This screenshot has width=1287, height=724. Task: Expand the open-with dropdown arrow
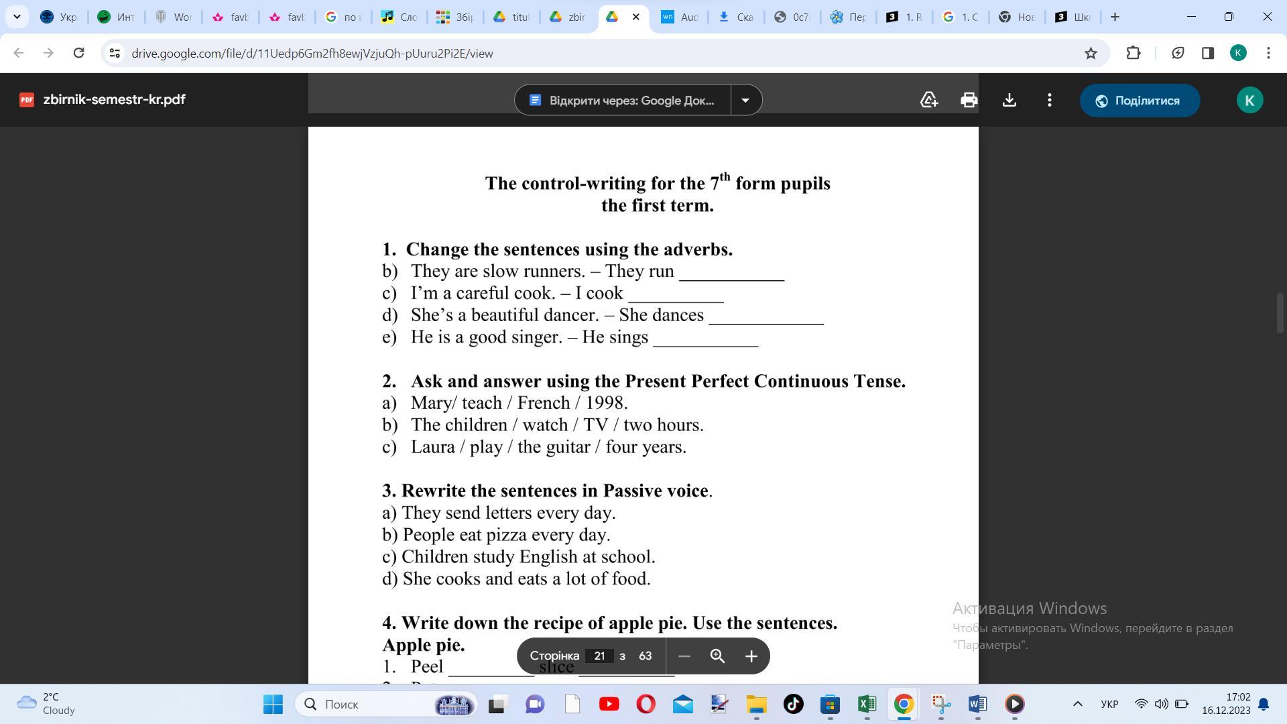(745, 101)
